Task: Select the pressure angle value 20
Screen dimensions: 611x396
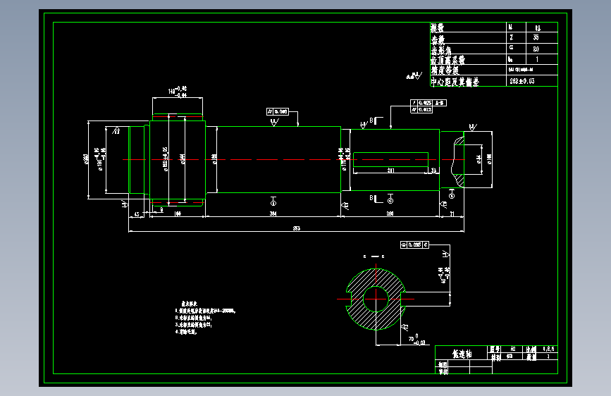Action: (536, 49)
